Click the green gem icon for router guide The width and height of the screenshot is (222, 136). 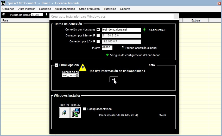pyautogui.click(x=107, y=55)
